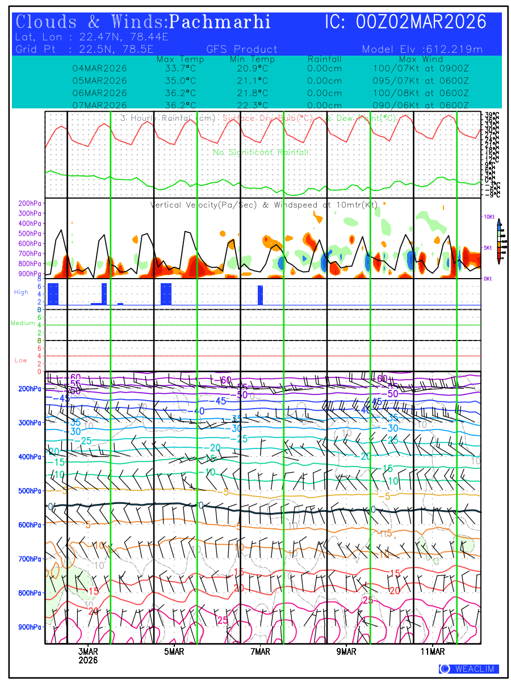Click the Pachmarhi station title
511x681 pixels.
(x=220, y=22)
